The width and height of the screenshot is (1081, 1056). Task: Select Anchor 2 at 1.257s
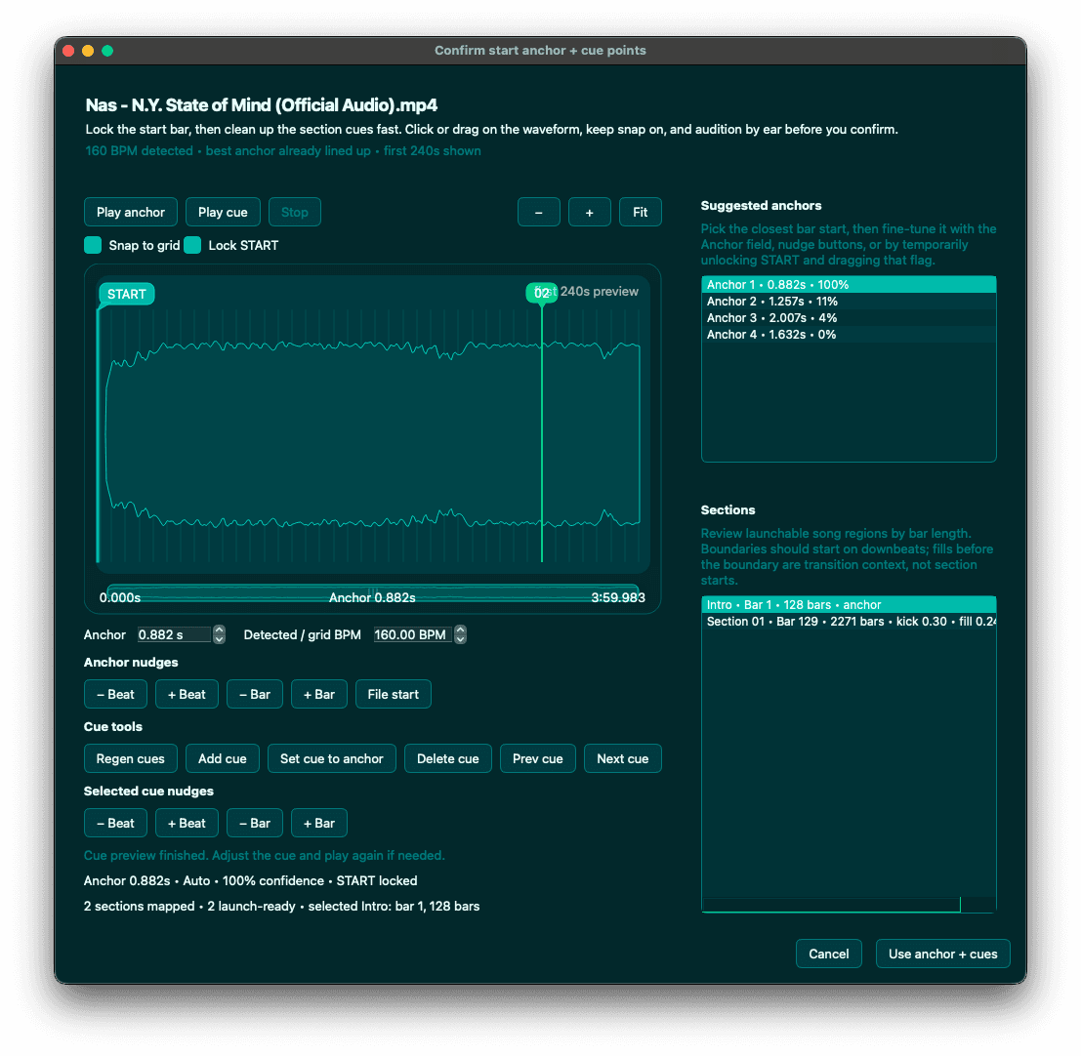849,301
